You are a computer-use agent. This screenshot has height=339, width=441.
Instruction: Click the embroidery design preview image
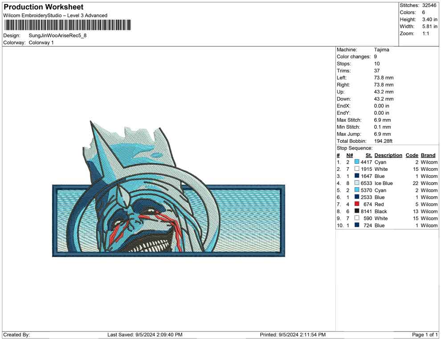coord(168,189)
